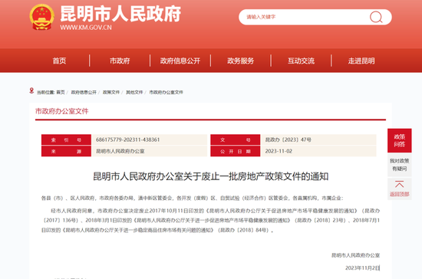This screenshot has height=279, width=422.
Task: Click the closing date 2023年11月2日
Action: (x=362, y=268)
